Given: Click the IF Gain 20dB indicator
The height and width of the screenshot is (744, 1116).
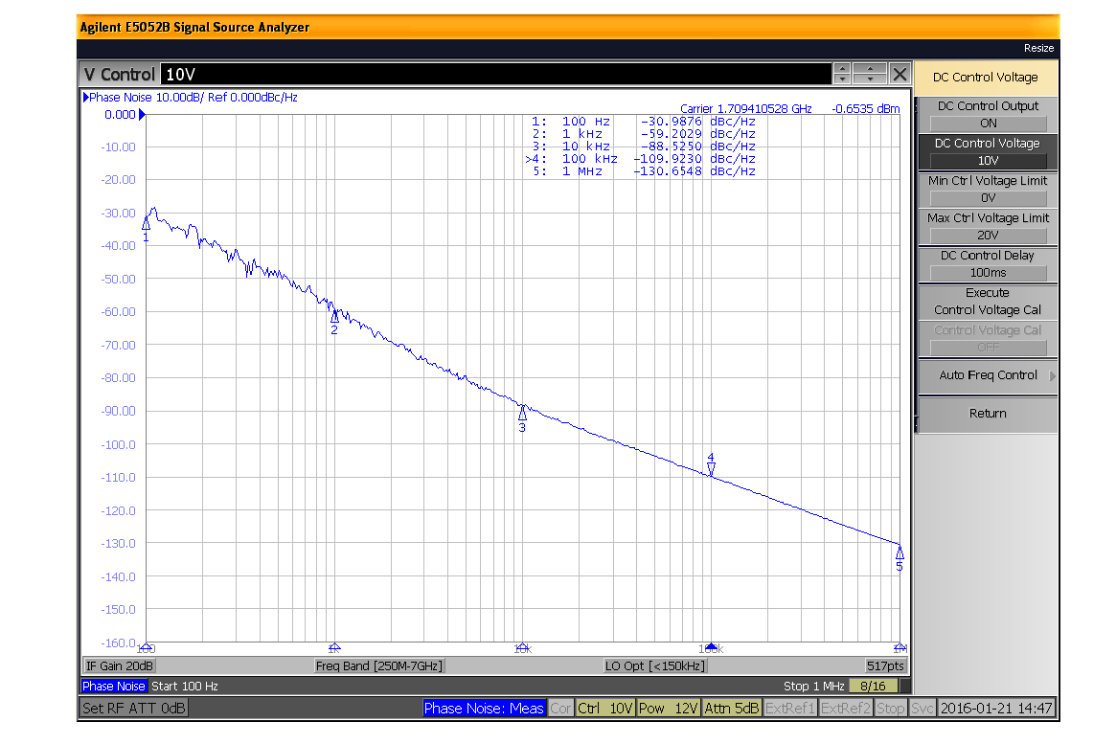Looking at the screenshot, I should point(119,665).
